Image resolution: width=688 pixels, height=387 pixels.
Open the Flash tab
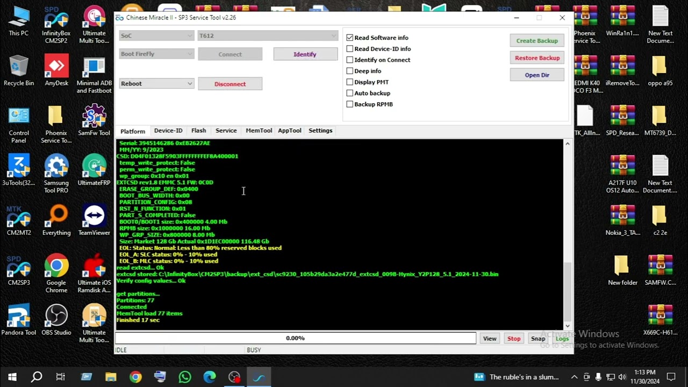[x=198, y=131]
